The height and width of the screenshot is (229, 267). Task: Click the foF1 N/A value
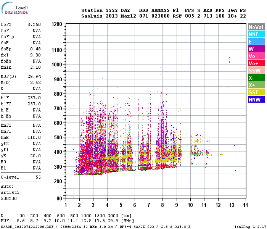(x=37, y=31)
